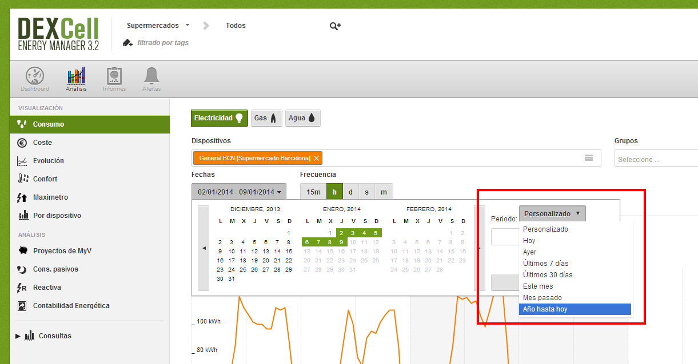Click the tag filter icon beside filtrado por tags
Viewport: 698px width, 364px height.
point(127,43)
